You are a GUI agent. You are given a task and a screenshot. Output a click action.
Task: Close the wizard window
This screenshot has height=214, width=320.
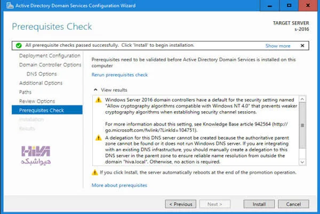308,5
